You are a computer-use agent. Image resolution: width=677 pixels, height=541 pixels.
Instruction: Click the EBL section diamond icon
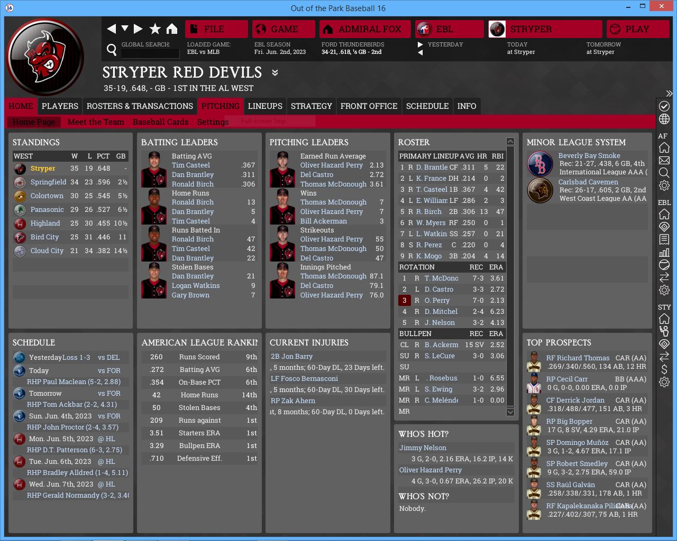pos(664,227)
